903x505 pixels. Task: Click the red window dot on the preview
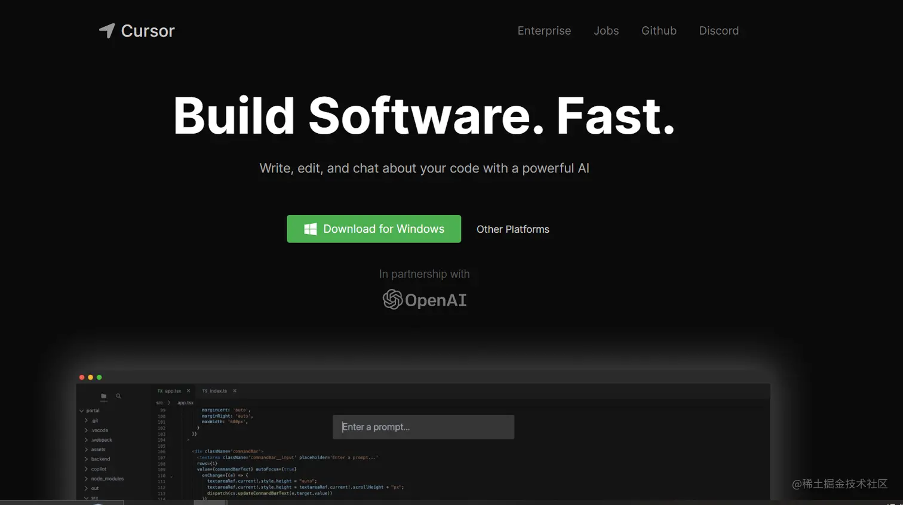[x=82, y=377]
